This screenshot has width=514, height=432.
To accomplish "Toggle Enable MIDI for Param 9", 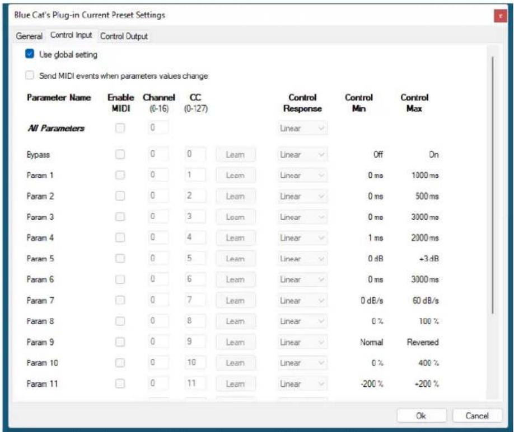I will coord(120,342).
